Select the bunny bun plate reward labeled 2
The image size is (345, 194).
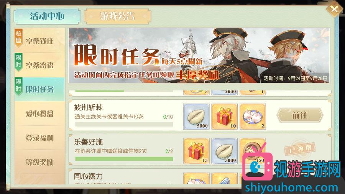click(x=253, y=116)
